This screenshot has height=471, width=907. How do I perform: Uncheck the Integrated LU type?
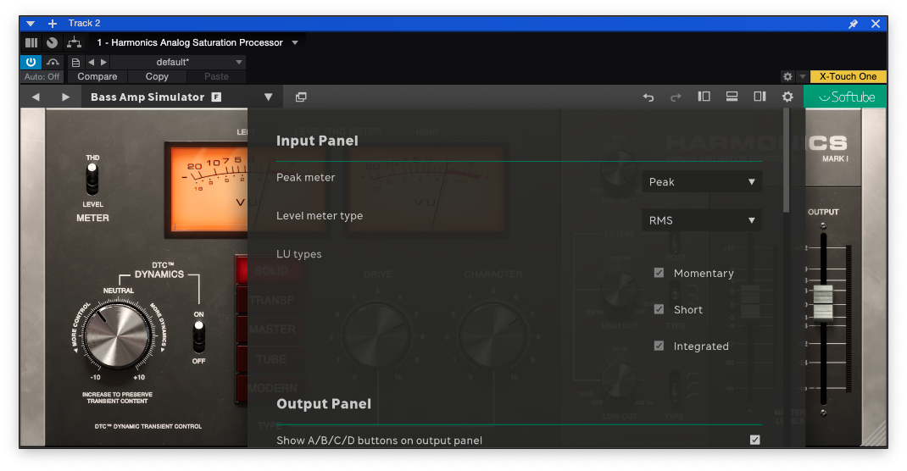[x=659, y=346]
